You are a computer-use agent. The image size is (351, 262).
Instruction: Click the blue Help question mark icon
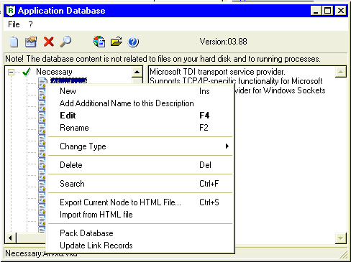point(133,42)
